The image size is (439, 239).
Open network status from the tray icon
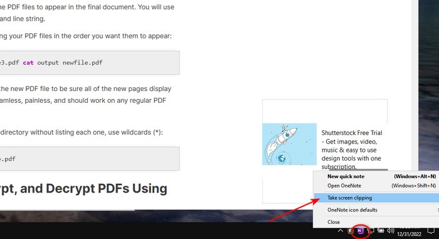click(371, 231)
